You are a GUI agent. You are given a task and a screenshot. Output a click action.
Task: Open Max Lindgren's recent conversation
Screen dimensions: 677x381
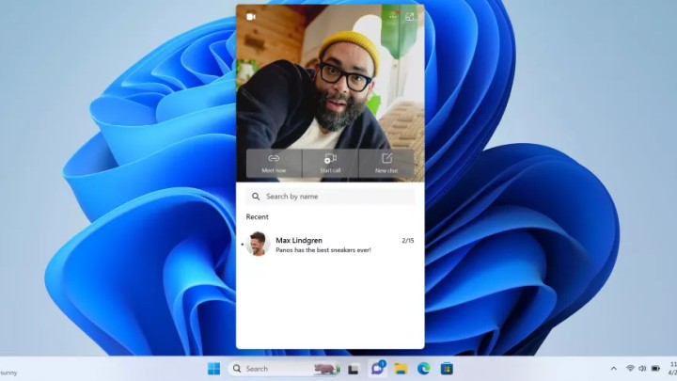tap(329, 245)
